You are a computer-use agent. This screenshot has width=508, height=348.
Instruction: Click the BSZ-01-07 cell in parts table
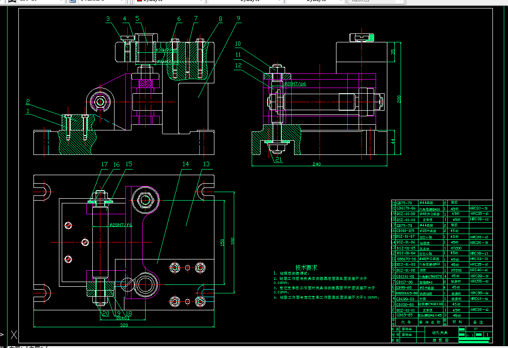406,237
